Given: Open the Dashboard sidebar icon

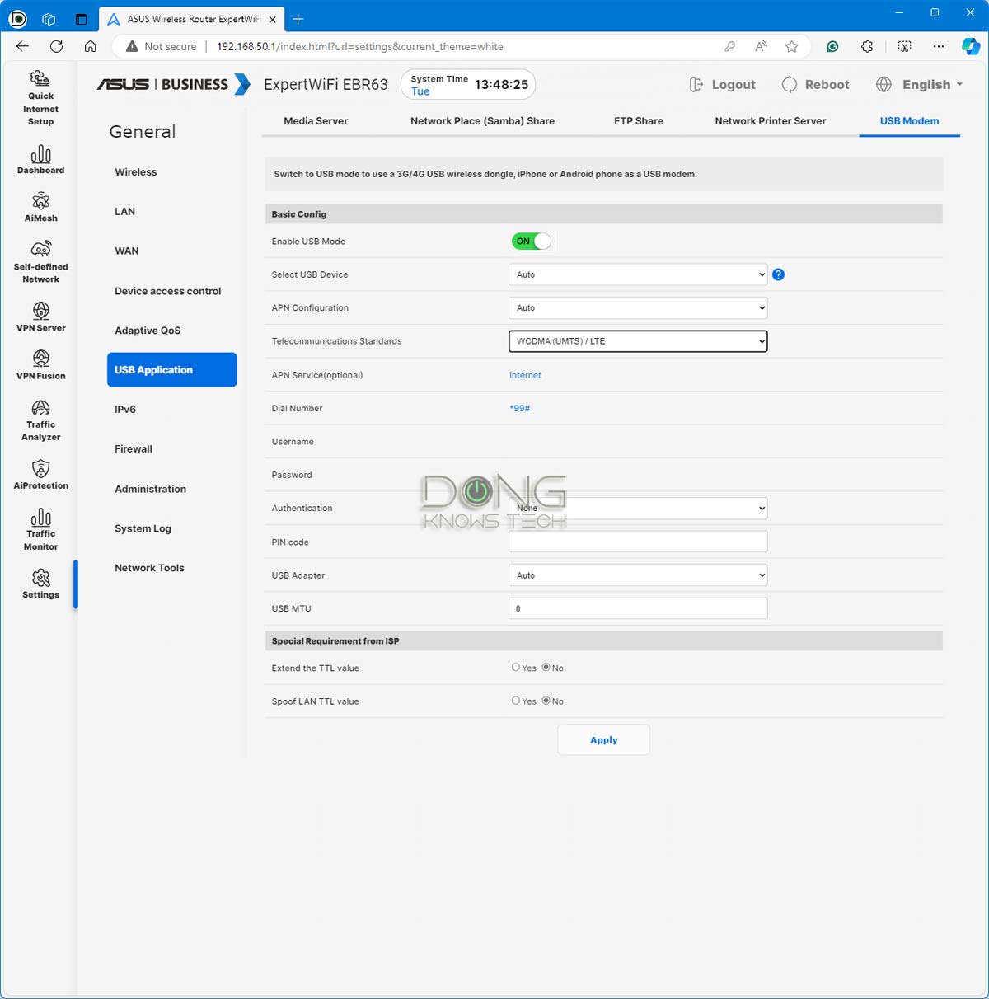Looking at the screenshot, I should pos(40,160).
